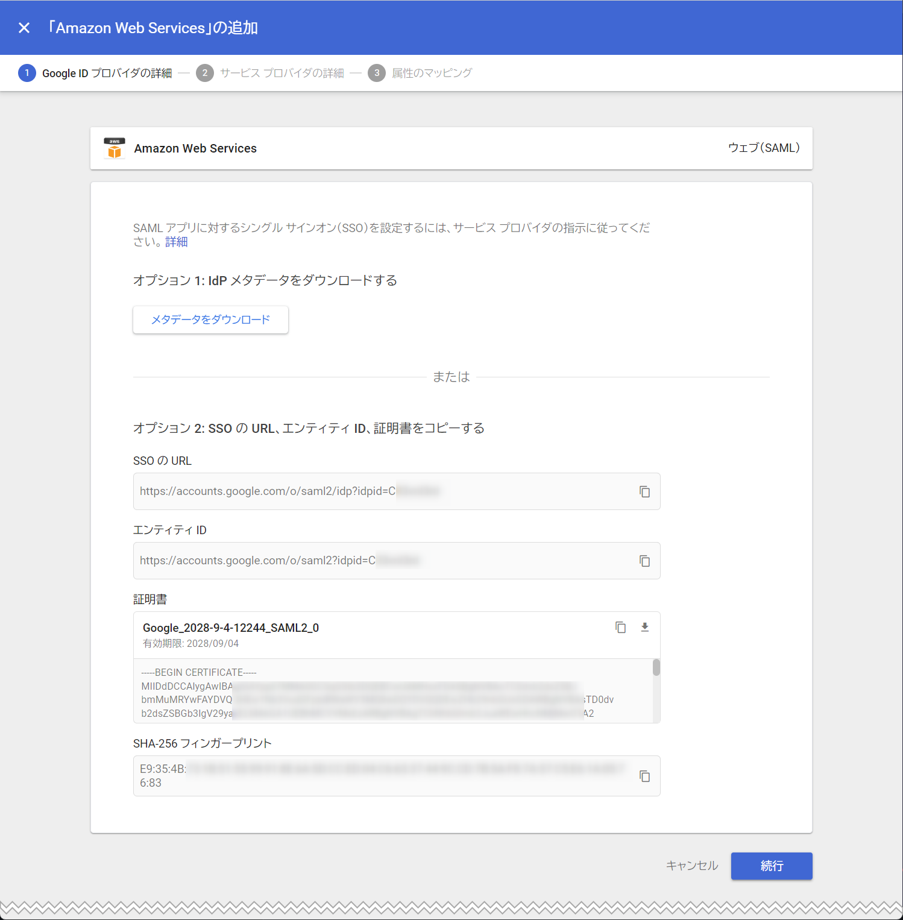Click the SHA-256 fingerprint field
This screenshot has width=903, height=920.
click(x=397, y=776)
